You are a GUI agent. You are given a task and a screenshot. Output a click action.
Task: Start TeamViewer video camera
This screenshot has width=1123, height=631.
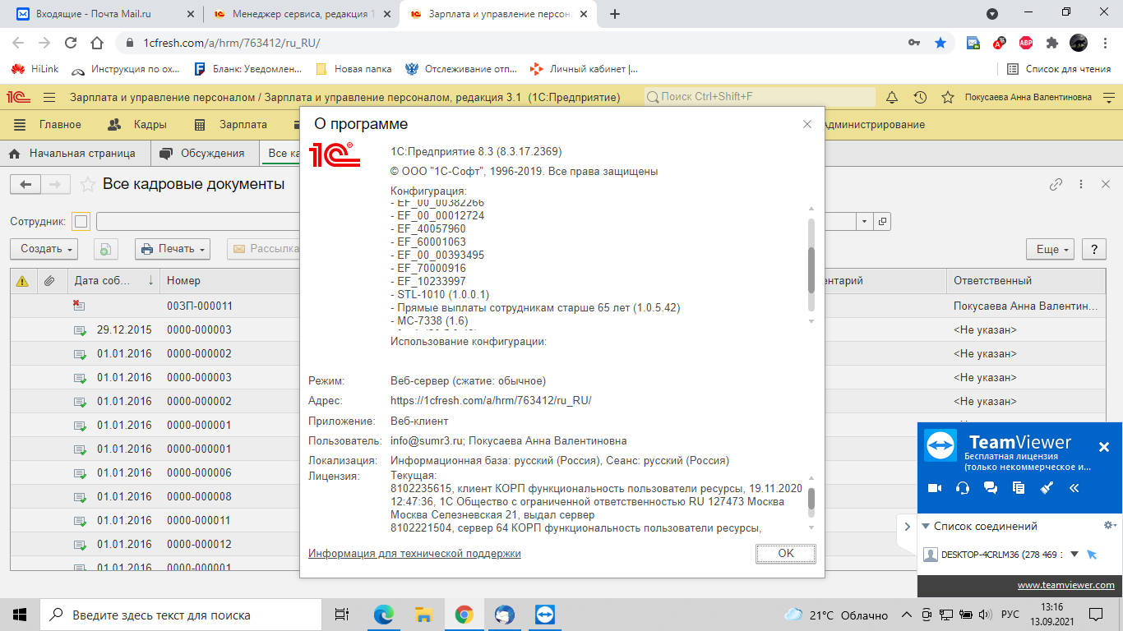click(x=934, y=488)
